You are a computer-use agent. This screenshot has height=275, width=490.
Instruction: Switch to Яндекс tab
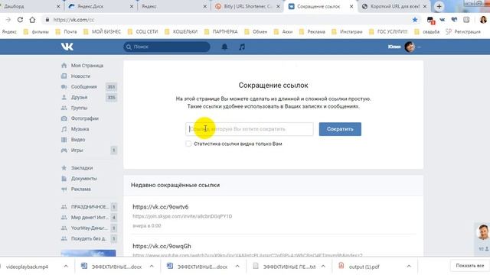(x=174, y=6)
